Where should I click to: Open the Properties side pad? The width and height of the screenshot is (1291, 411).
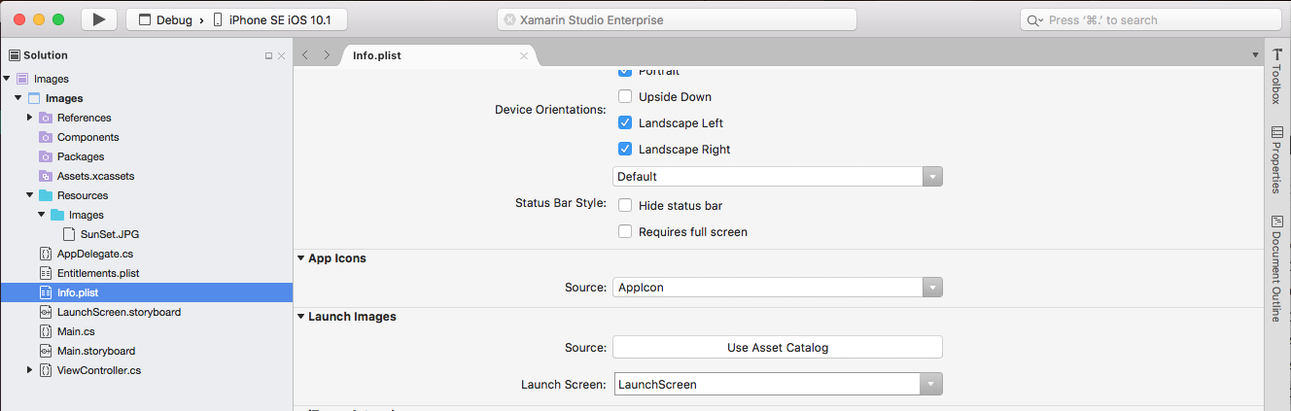1277,158
